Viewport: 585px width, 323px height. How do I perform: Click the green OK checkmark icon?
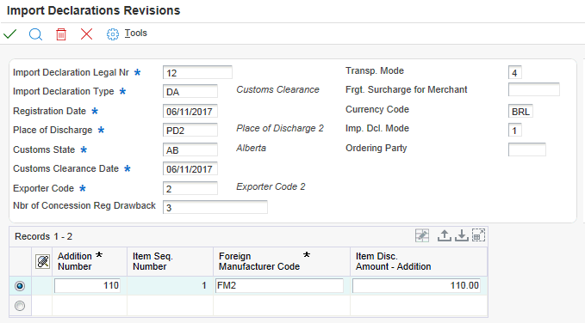[10, 34]
